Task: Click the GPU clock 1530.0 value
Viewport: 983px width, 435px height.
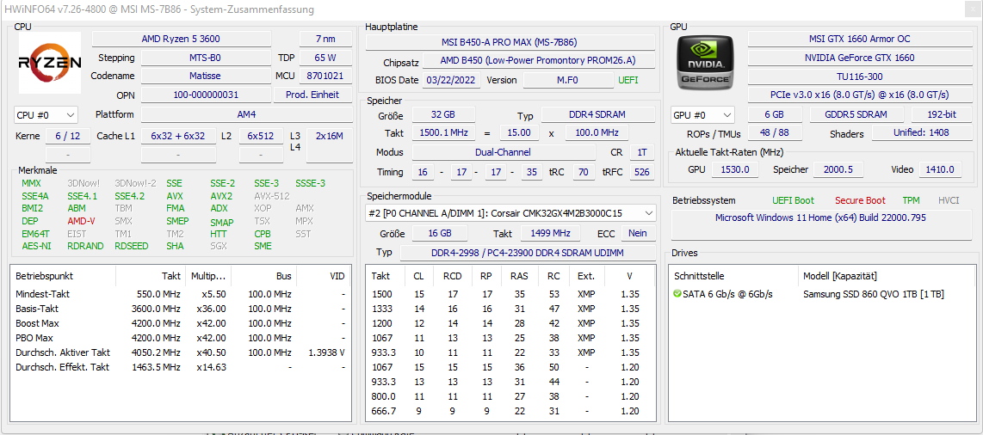Action: click(735, 169)
